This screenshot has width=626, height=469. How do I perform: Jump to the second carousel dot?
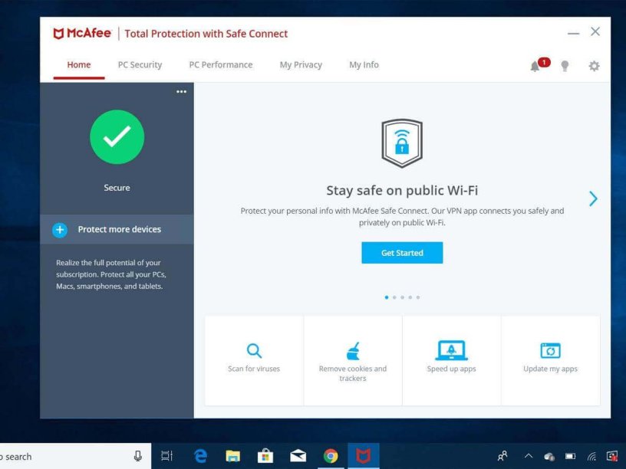(394, 297)
